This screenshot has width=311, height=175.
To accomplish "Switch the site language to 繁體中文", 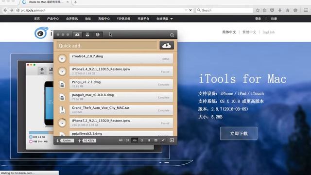I will pos(249,32).
